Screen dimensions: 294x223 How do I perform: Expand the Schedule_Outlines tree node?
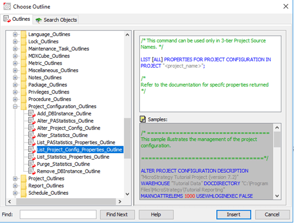coord(15,193)
